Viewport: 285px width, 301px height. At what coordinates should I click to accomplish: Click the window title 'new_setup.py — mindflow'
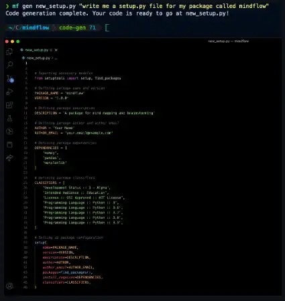(x=228, y=41)
